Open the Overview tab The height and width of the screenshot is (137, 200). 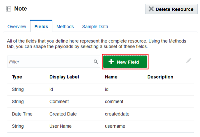[17, 27]
